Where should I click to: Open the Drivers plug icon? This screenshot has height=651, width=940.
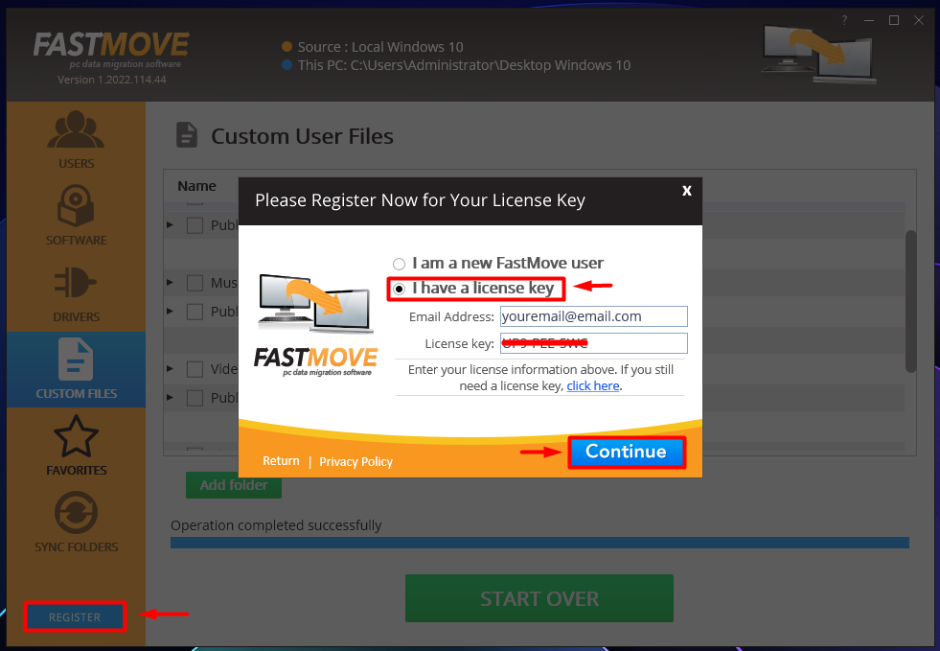coord(76,286)
